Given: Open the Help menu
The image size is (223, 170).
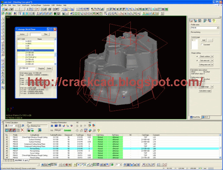Looking at the screenshot, I should [65, 5].
